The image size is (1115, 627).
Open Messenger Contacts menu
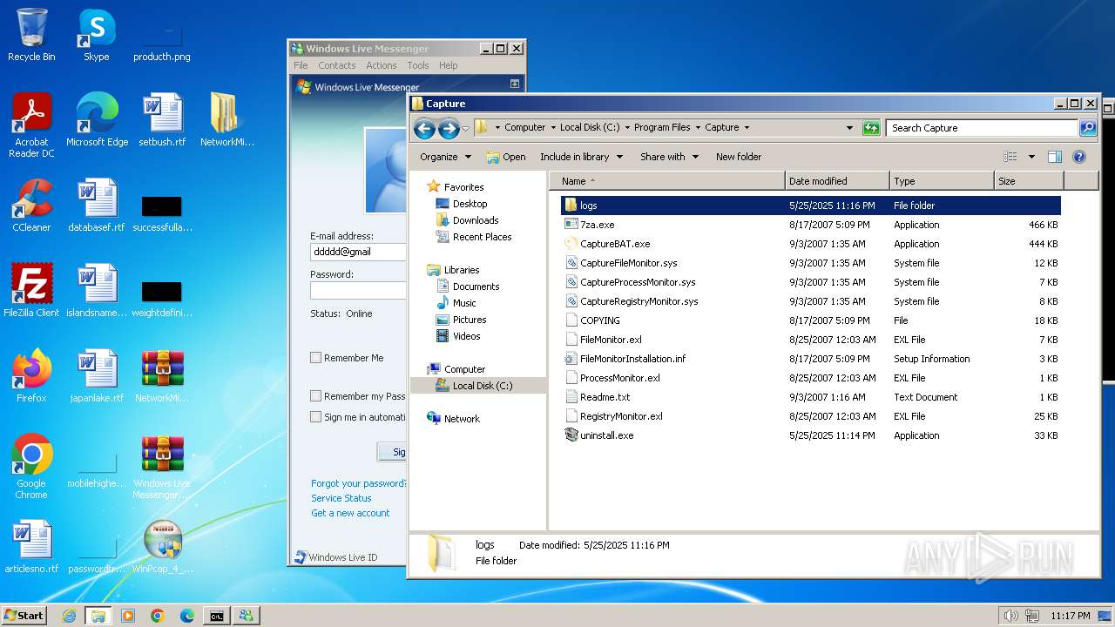(336, 65)
